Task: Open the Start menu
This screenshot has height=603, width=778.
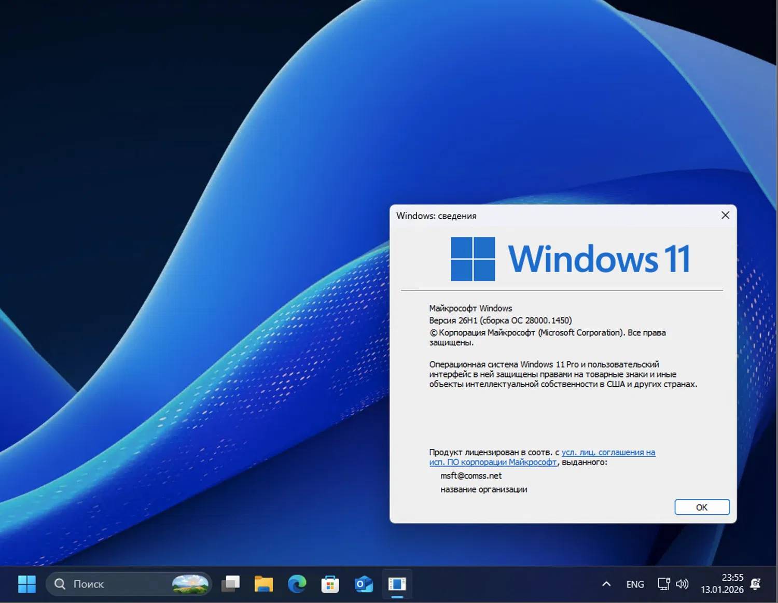Action: click(27, 584)
